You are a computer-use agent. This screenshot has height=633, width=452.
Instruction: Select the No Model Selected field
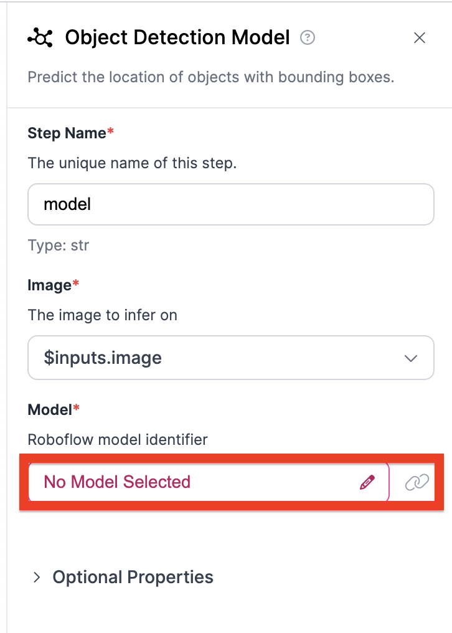[x=209, y=482]
